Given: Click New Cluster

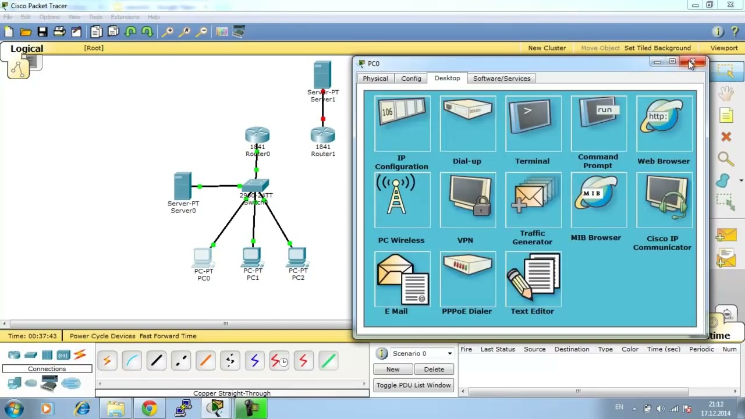Looking at the screenshot, I should tap(547, 48).
